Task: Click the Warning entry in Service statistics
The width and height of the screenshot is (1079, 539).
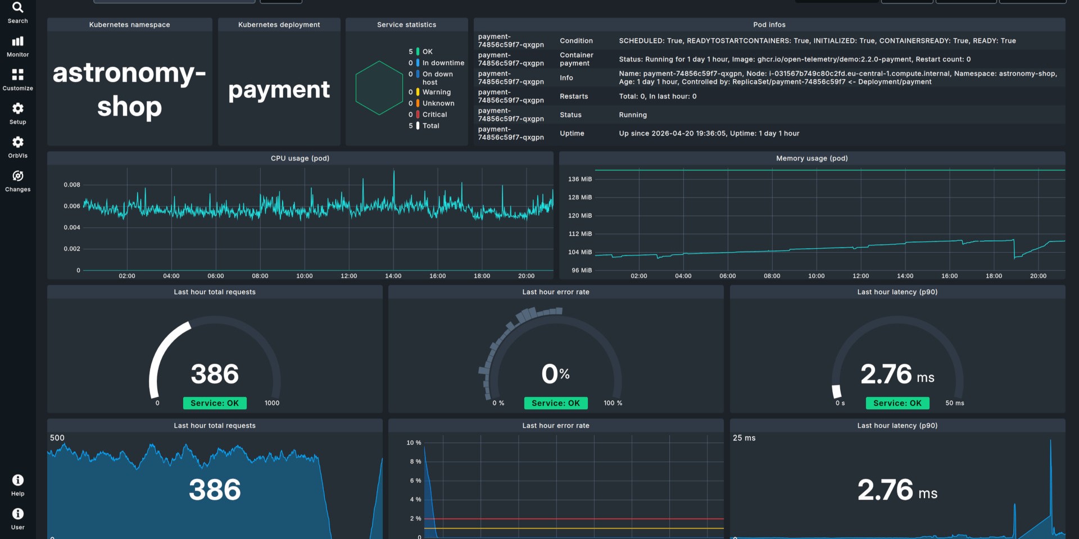Action: [x=436, y=92]
